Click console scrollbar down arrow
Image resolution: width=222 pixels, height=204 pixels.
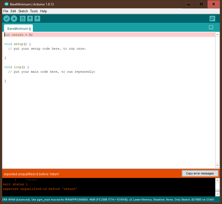[217, 194]
